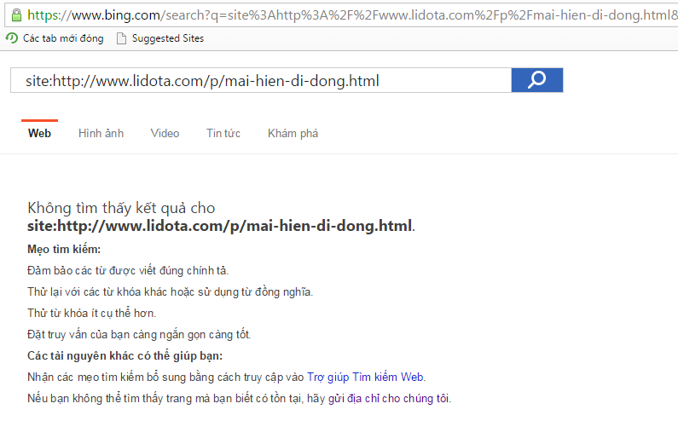Switch to the Tin tức tab
Viewport: 678px width, 444px height.
(x=223, y=133)
